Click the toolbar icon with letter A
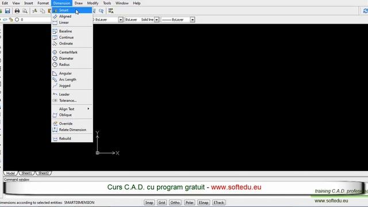 [x=111, y=11]
